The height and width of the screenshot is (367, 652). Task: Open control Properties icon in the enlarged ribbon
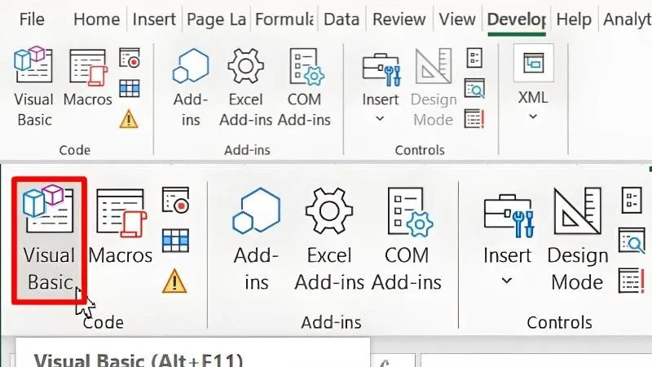(632, 200)
